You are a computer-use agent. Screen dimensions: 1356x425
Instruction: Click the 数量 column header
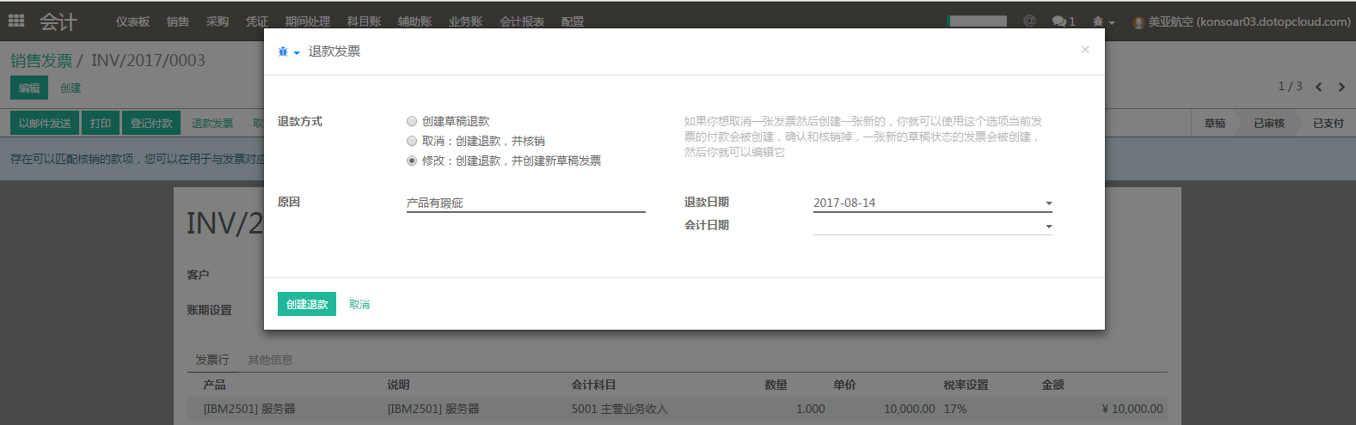[x=776, y=385]
